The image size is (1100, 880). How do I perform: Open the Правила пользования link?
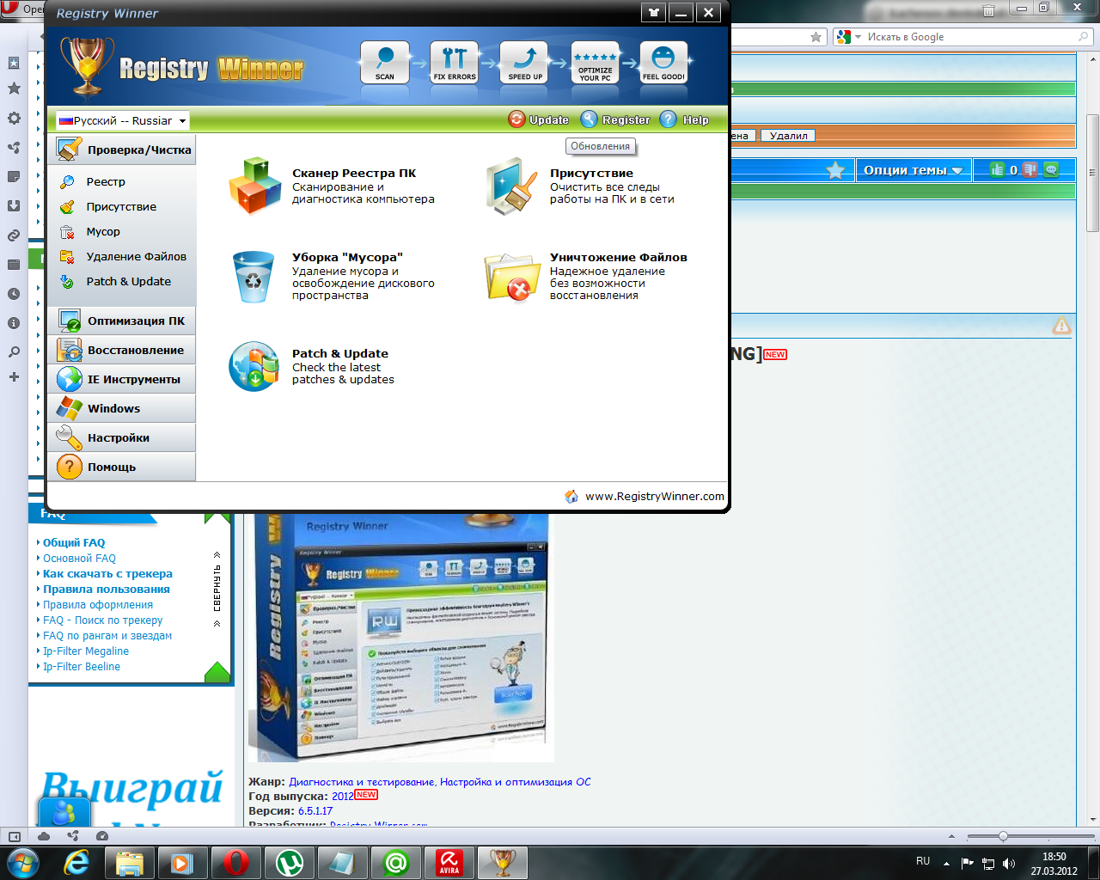click(x=107, y=590)
